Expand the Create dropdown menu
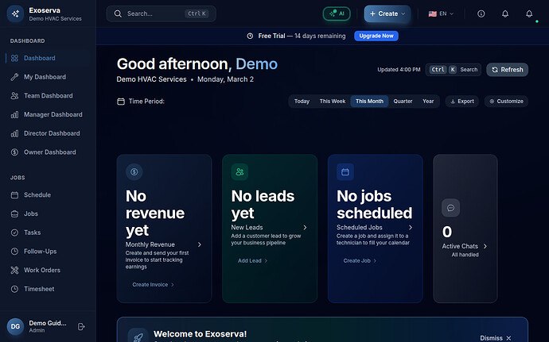 coord(387,13)
